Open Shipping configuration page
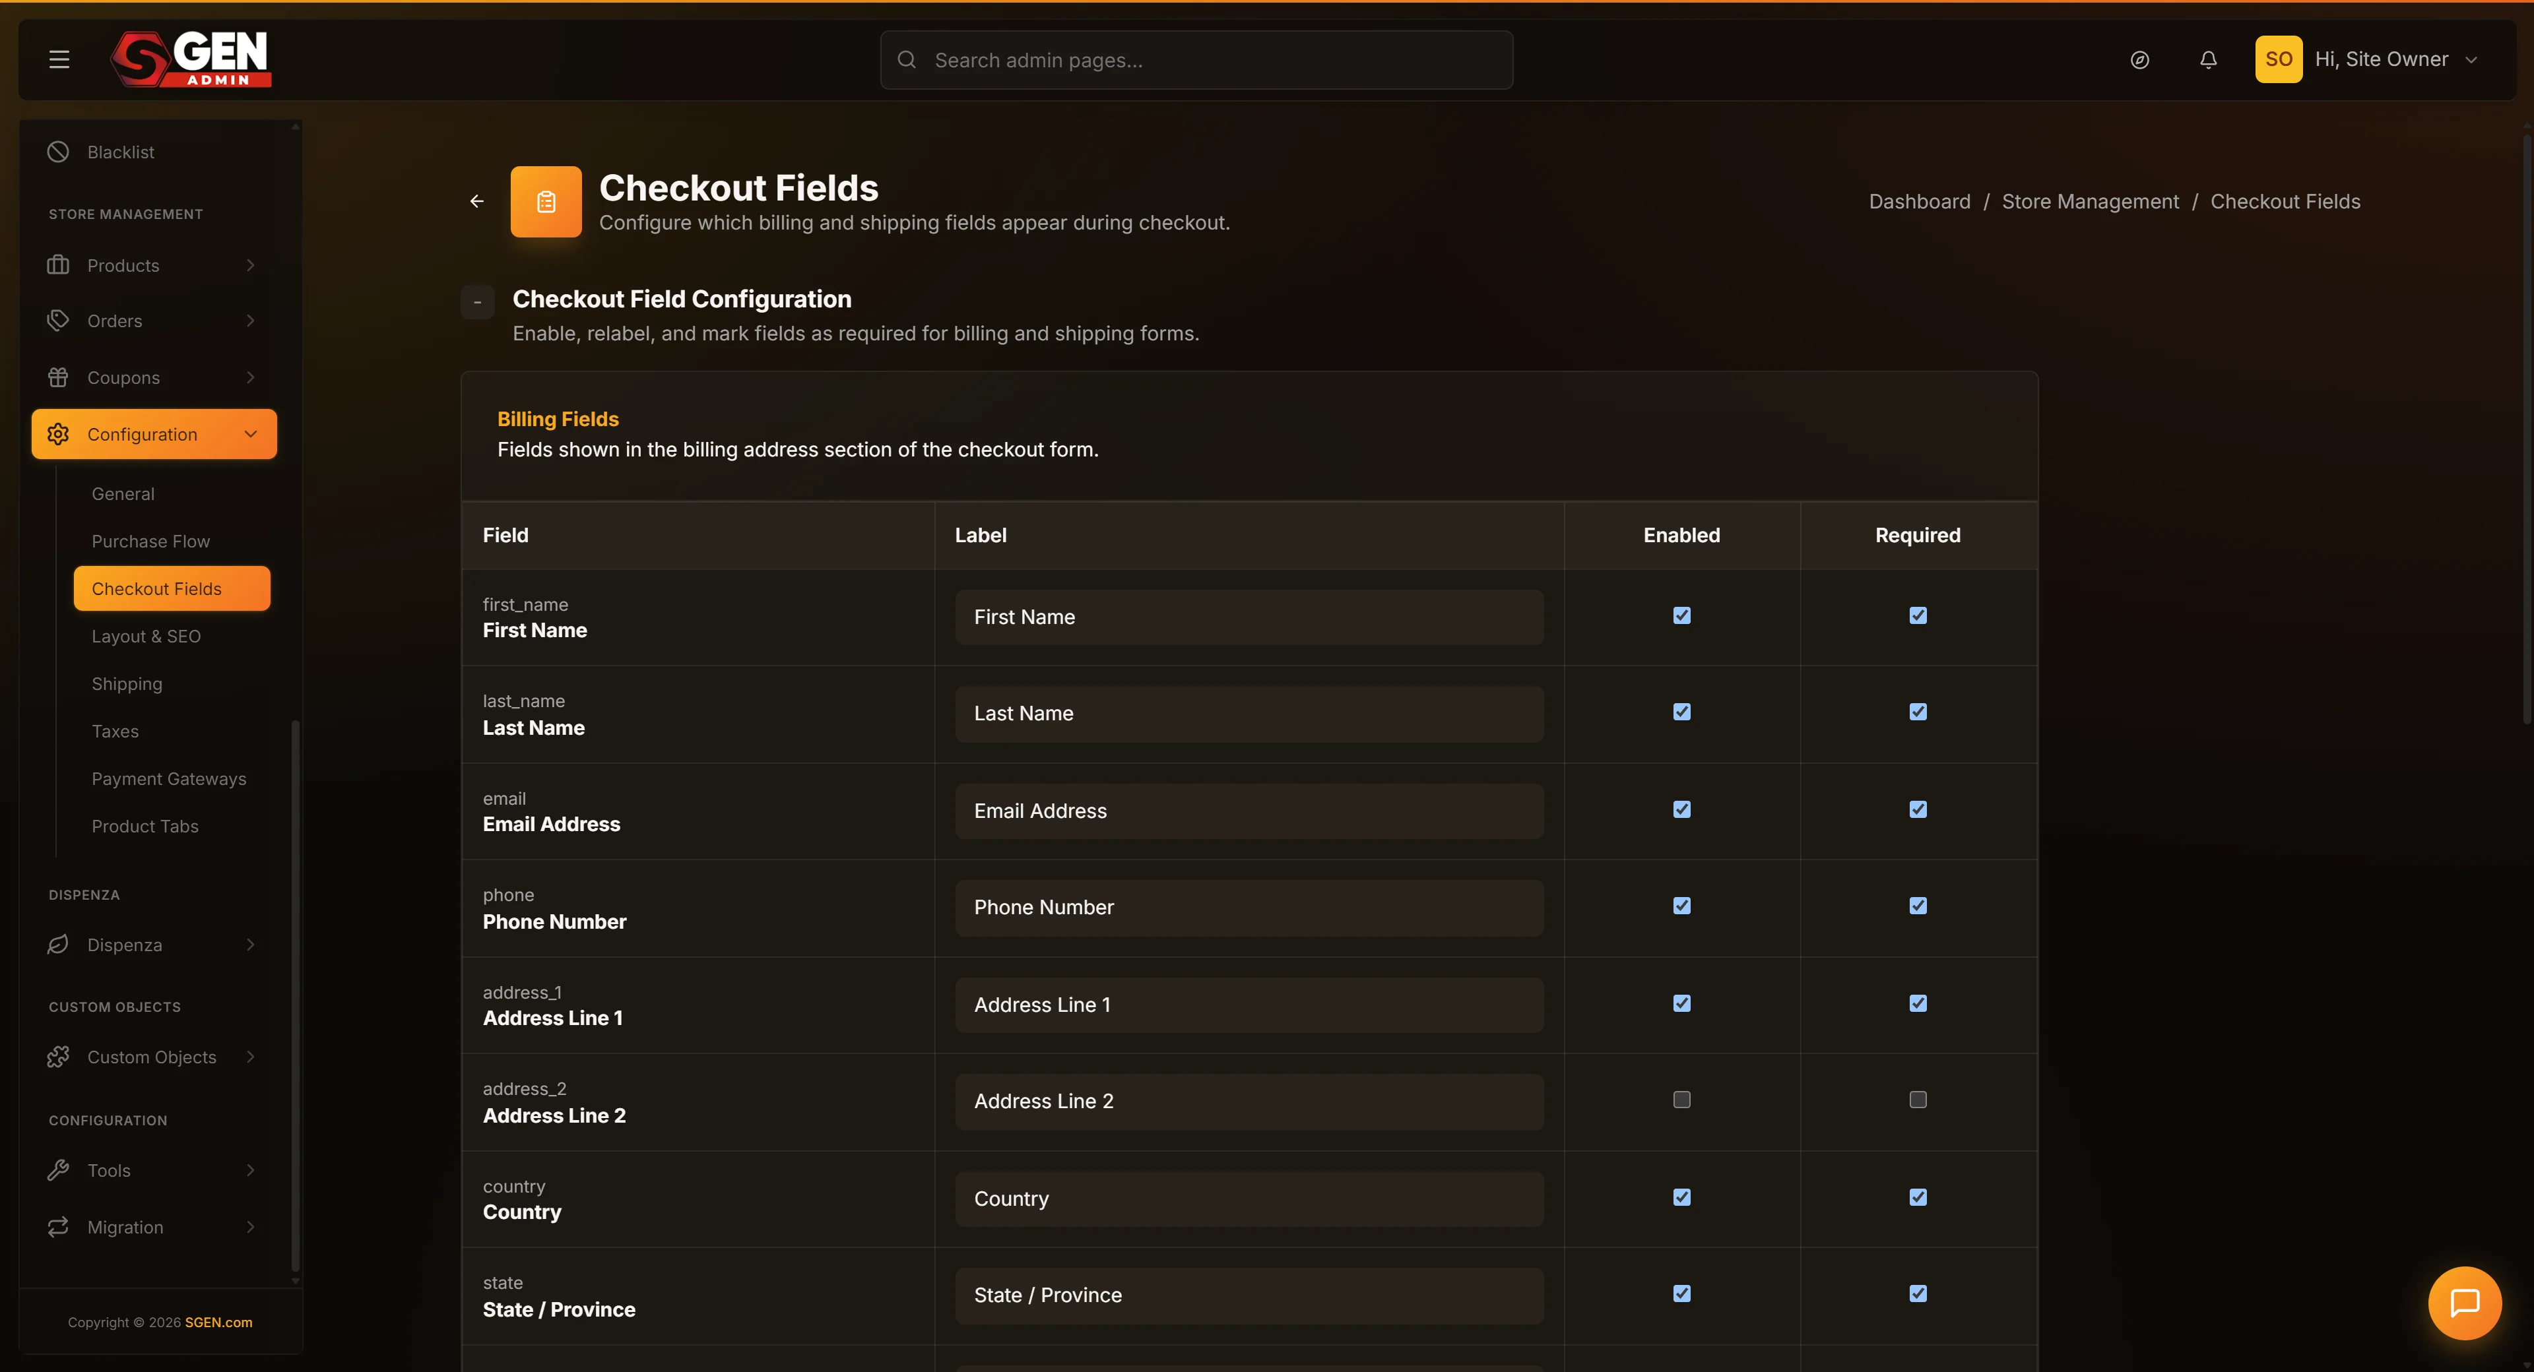 (x=127, y=683)
